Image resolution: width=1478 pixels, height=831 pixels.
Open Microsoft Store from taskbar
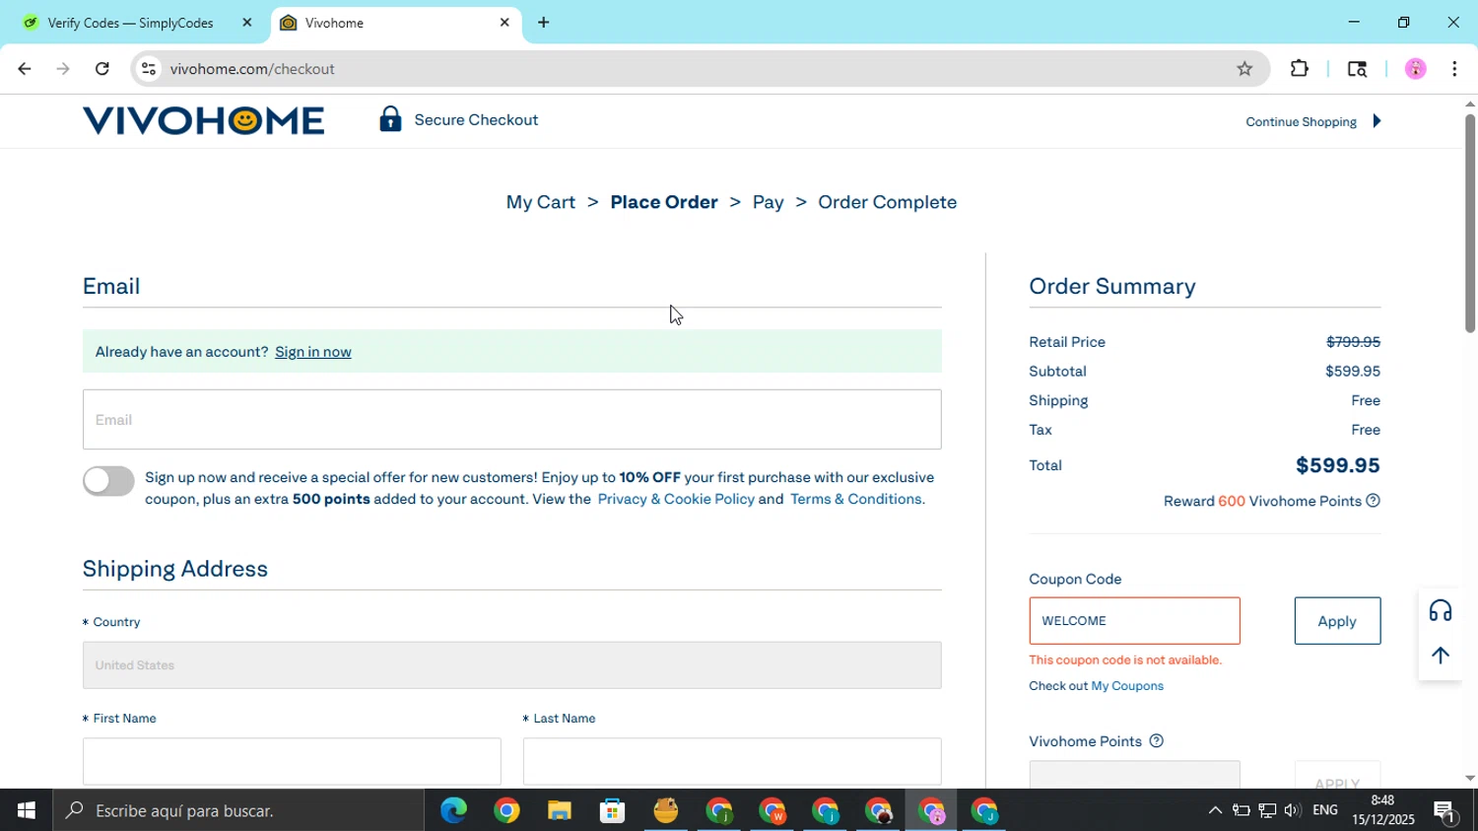pyautogui.click(x=613, y=810)
